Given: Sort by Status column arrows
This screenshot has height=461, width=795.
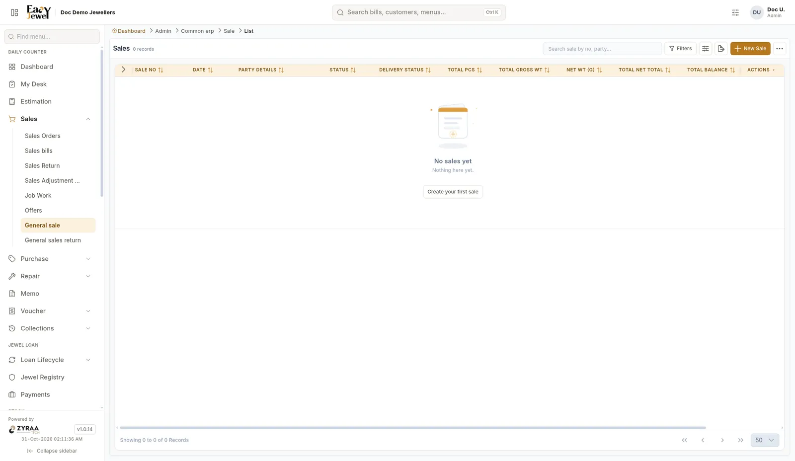Looking at the screenshot, I should [x=353, y=70].
